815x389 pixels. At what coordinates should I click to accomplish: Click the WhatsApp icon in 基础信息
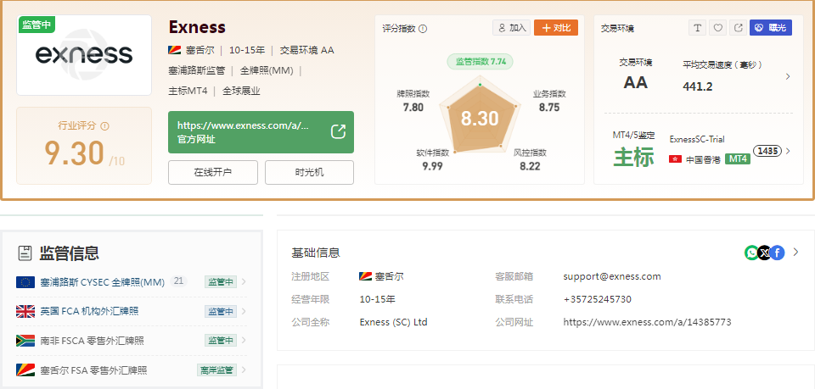tap(751, 253)
